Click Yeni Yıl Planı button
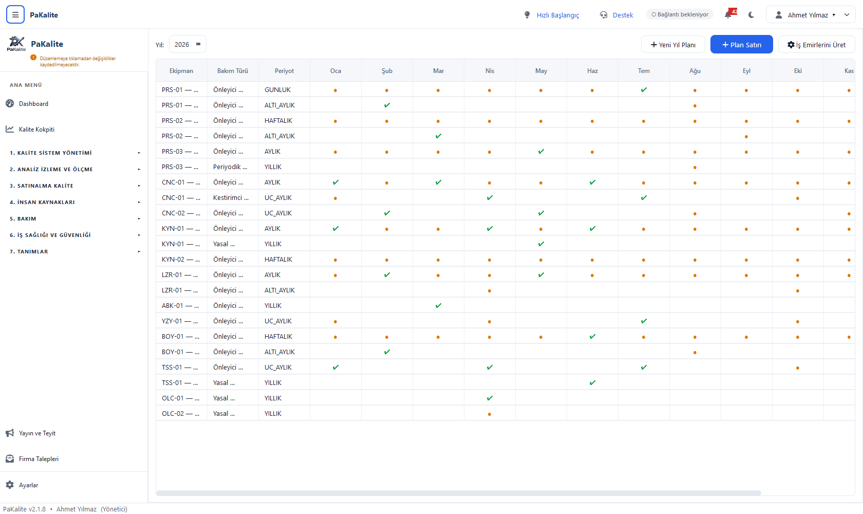This screenshot has height=514, width=863. click(x=673, y=44)
